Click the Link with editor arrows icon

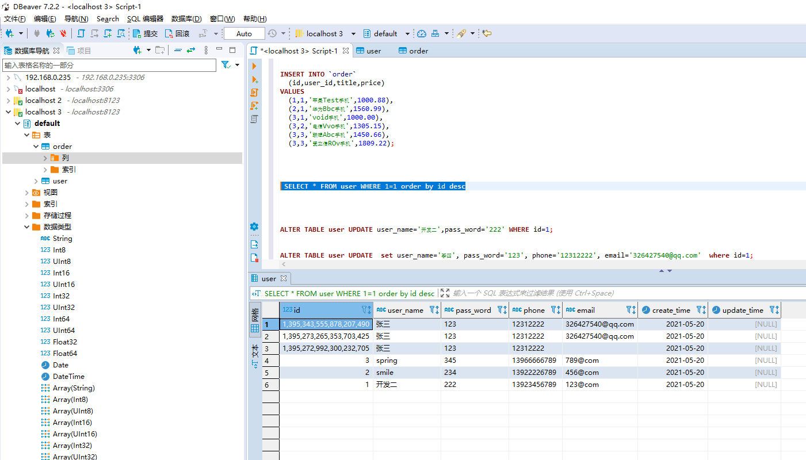point(190,51)
